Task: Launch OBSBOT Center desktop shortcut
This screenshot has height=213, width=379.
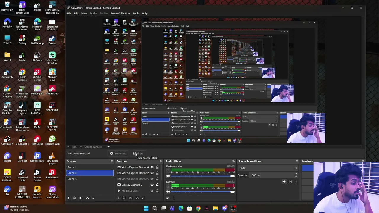Action: [x=37, y=75]
